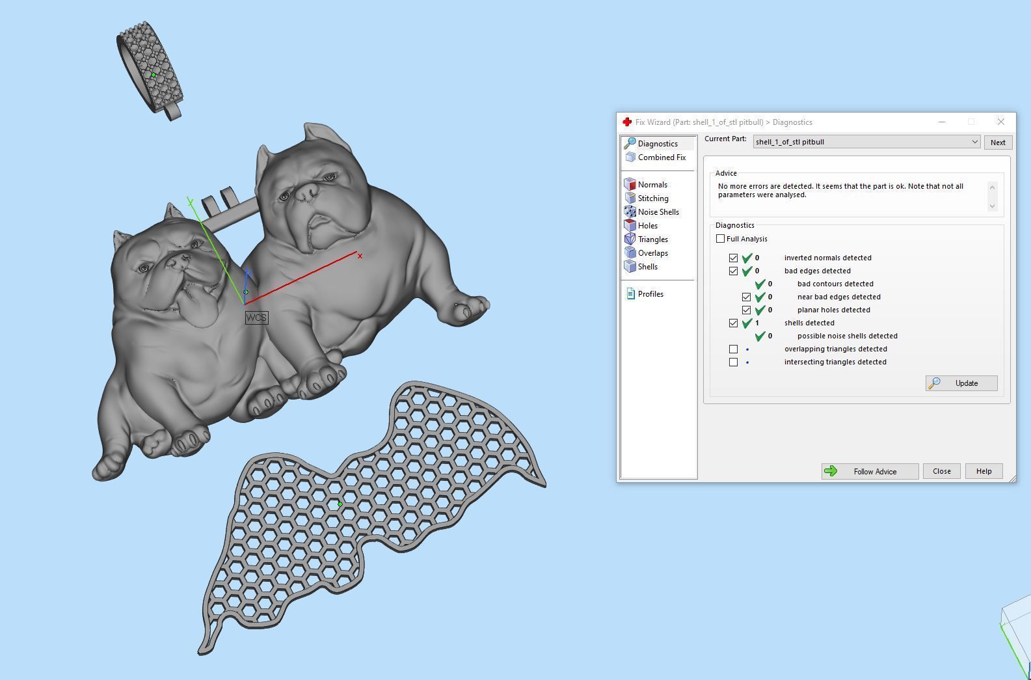Select the Noise Shells fix step

coord(658,211)
